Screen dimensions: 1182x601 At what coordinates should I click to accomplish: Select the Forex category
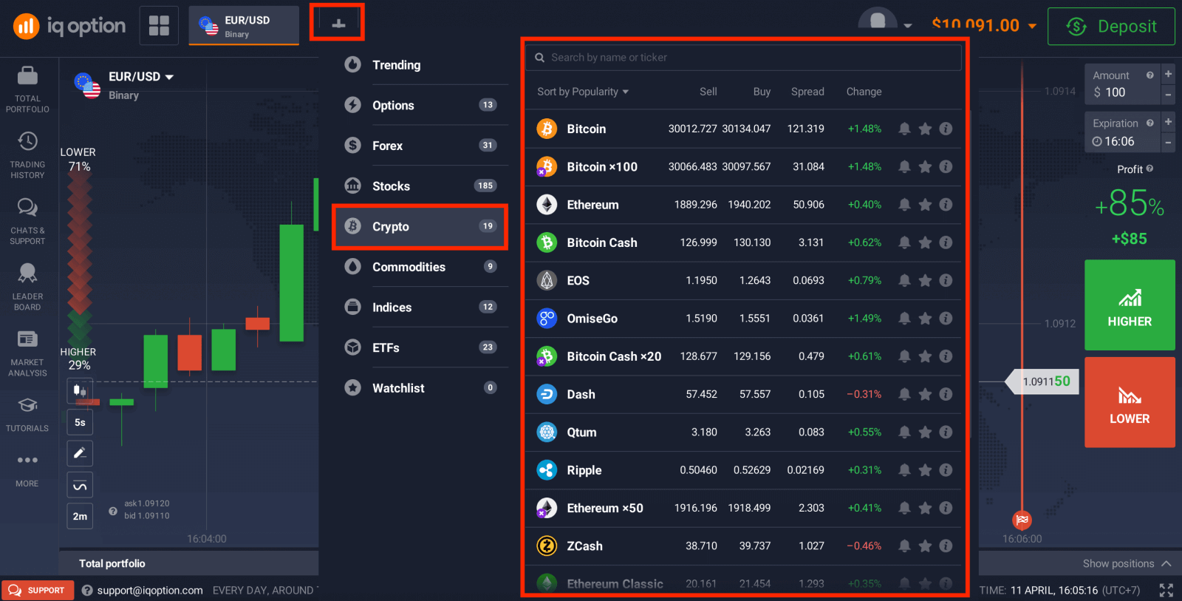[421, 146]
